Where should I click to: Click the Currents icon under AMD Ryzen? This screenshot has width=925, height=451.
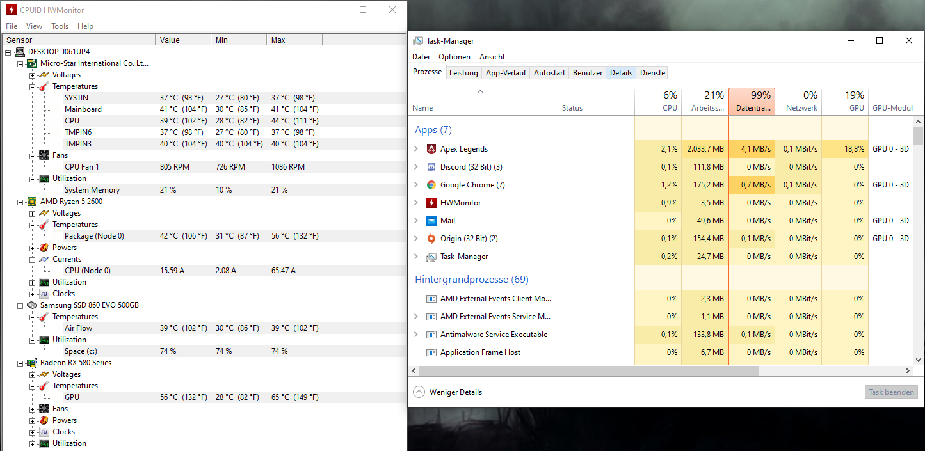(x=44, y=259)
